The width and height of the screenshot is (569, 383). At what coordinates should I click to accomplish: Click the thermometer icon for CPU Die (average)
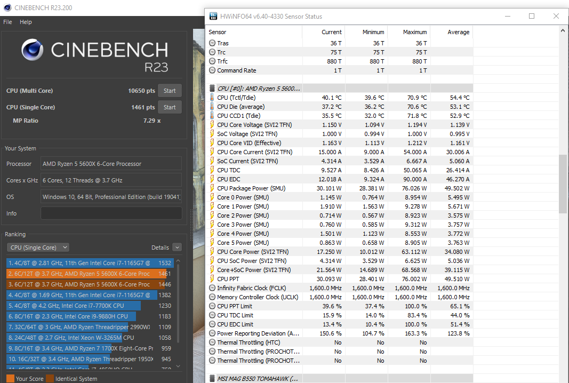coord(212,106)
